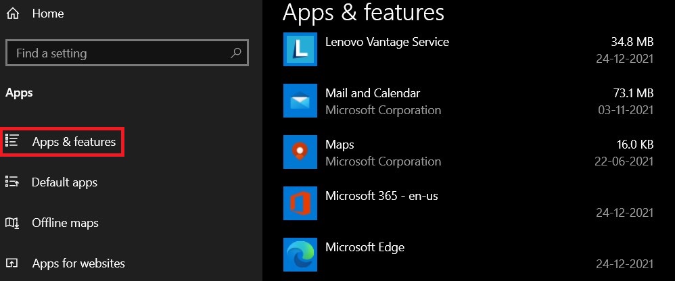Click the Microsoft 365 Office icon
Screen dimensions: 675x281
point(300,203)
